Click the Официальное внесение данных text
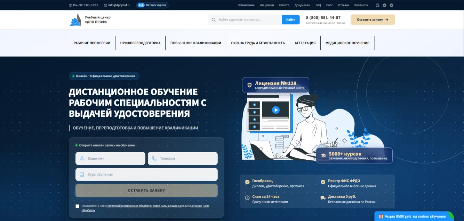Viewport: 464px width, 221px height. [352, 186]
